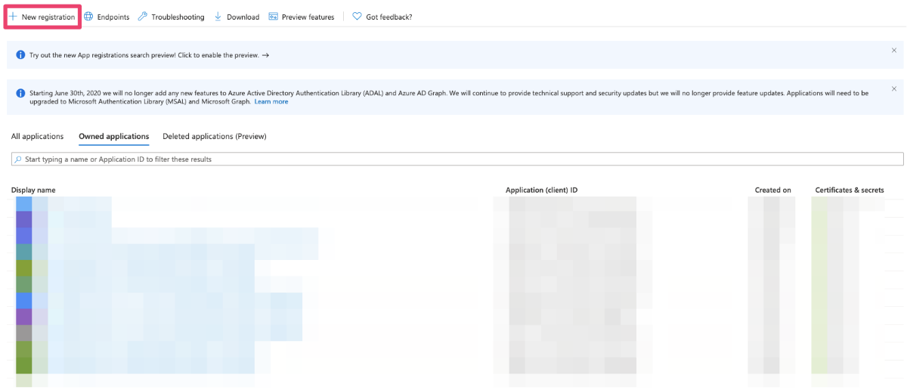This screenshot has height=390, width=907.
Task: Click the Created on column header
Action: [772, 190]
